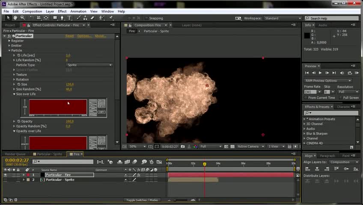
Task: Open the Composition menu
Action: coord(32,11)
